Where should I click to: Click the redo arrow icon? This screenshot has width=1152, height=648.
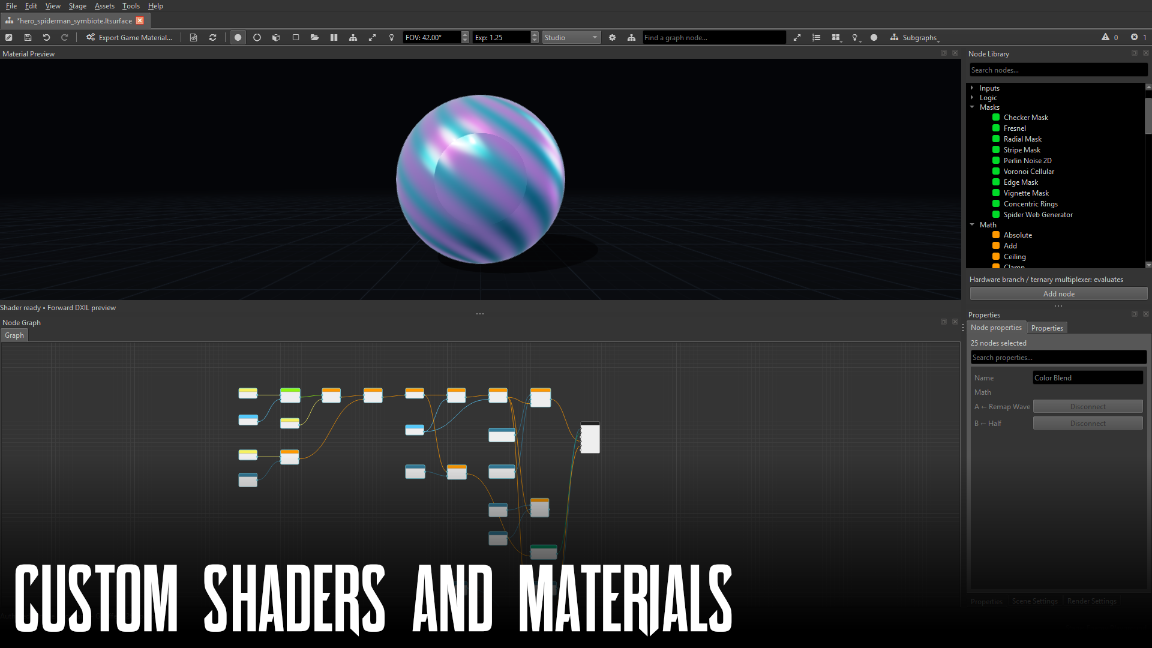click(64, 37)
